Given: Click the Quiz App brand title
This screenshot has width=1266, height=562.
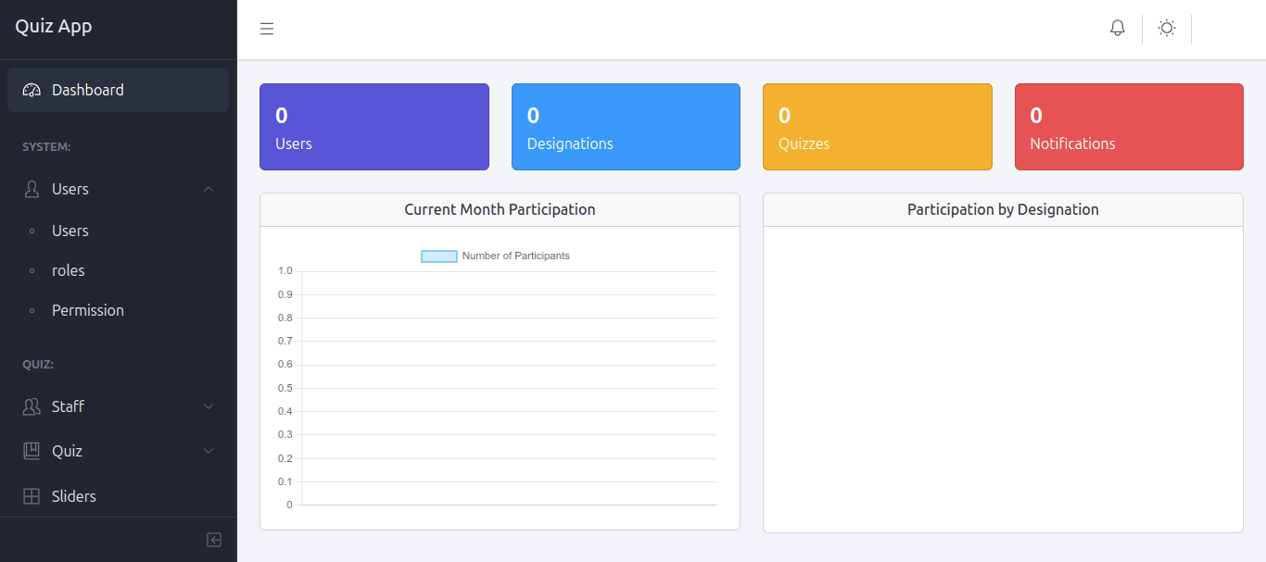Looking at the screenshot, I should tap(54, 26).
